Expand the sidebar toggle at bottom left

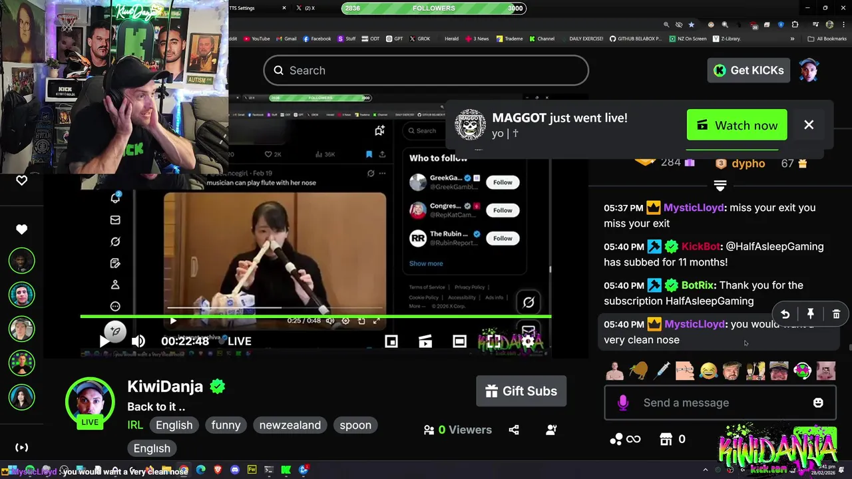22,448
